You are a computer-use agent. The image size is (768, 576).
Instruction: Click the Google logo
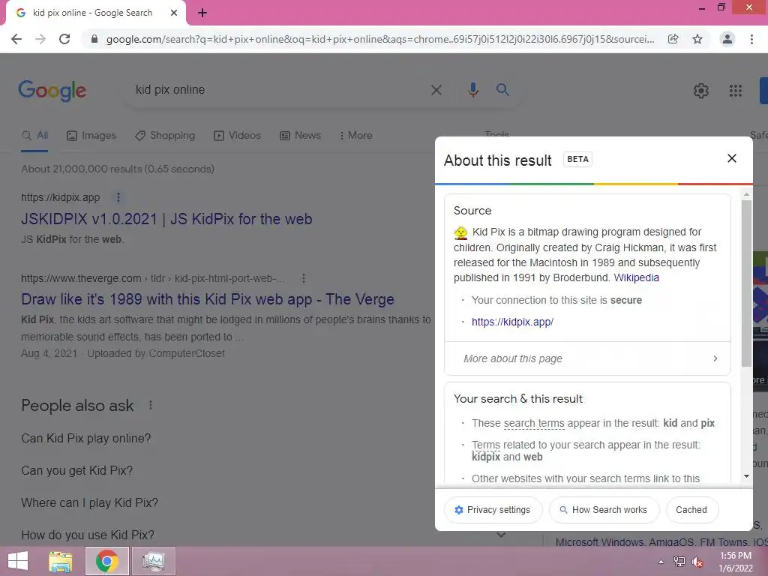click(x=52, y=91)
